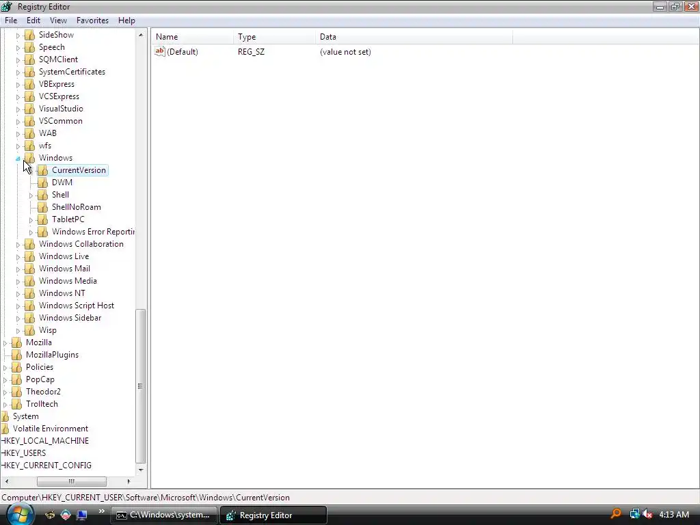
Task: Click the 4:13 AM taskbar clock
Action: [x=674, y=514]
